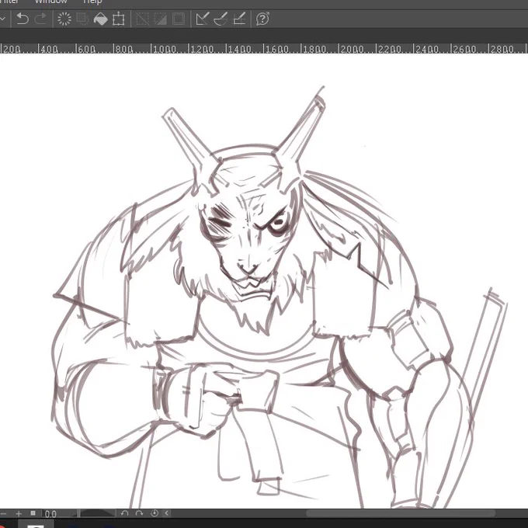528x528 pixels.
Task: Reset canvas rotation
Action: click(x=155, y=513)
